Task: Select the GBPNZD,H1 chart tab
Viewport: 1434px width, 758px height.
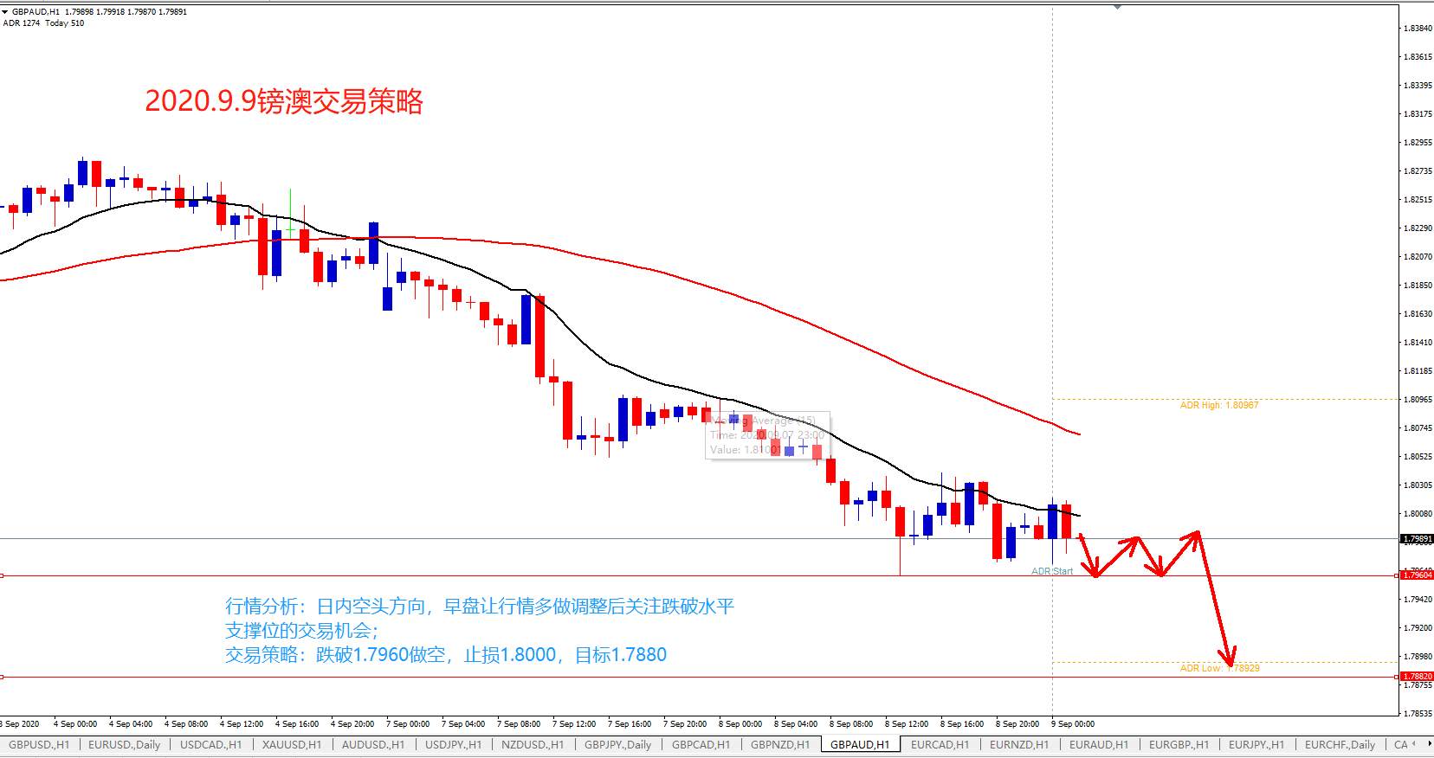Action: (779, 744)
